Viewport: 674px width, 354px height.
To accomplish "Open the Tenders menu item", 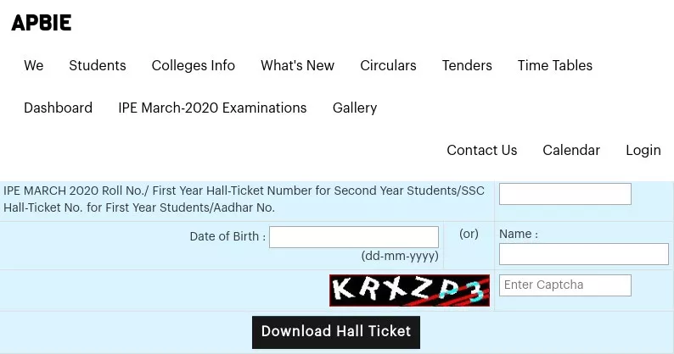I will click(467, 65).
